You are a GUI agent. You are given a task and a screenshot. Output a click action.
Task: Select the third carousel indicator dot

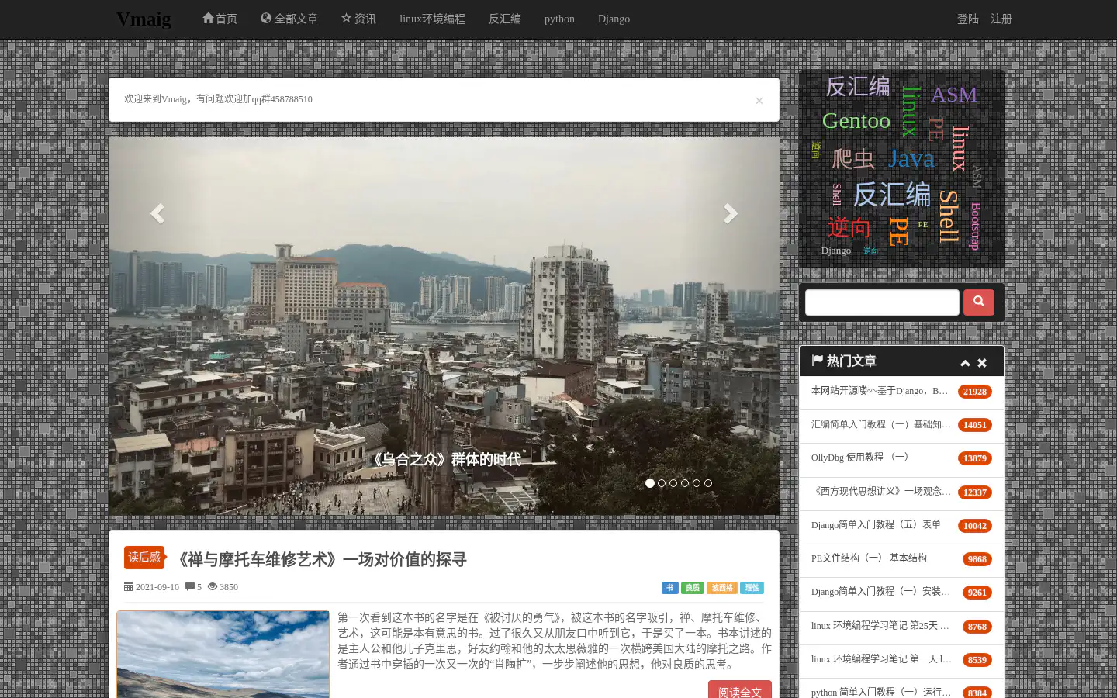pos(673,483)
